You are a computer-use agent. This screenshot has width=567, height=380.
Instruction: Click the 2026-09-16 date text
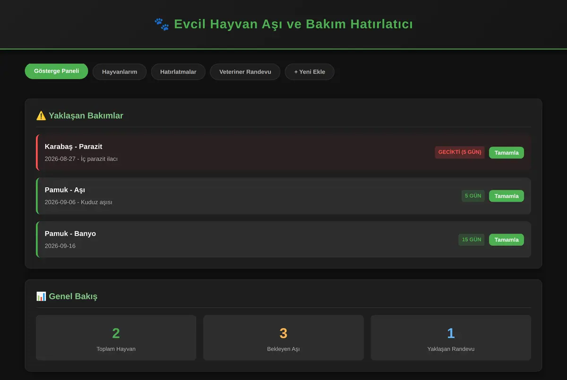pos(60,246)
